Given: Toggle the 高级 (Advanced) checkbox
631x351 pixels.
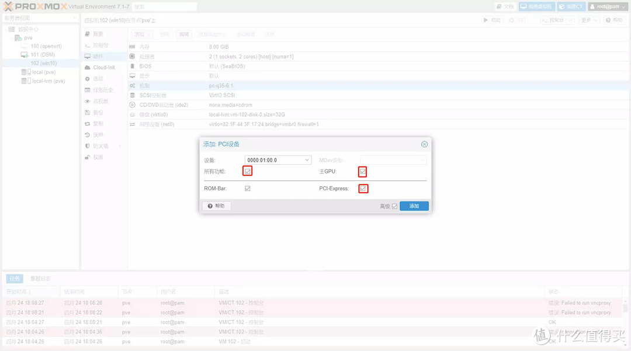Looking at the screenshot, I should pyautogui.click(x=395, y=206).
